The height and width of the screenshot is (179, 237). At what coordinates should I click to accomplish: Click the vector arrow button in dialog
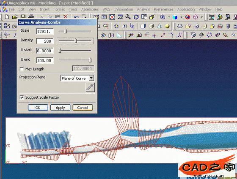tap(90, 87)
